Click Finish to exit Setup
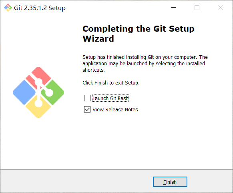The height and width of the screenshot is (193, 233). 170,182
